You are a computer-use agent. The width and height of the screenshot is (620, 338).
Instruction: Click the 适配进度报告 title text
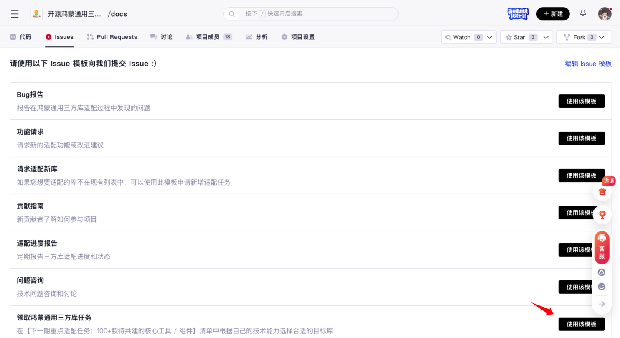37,243
